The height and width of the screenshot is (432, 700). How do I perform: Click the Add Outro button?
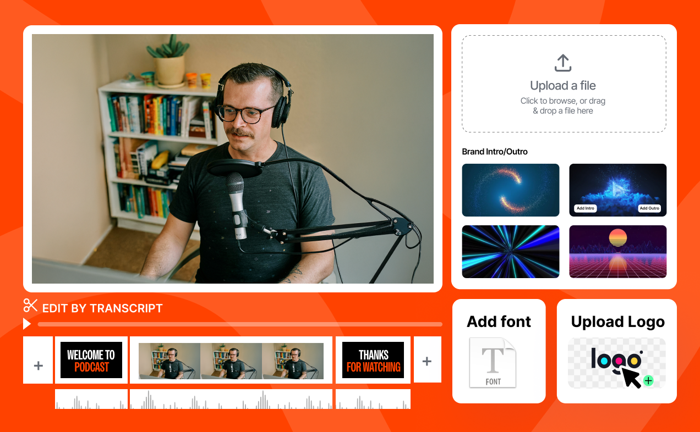pos(649,208)
